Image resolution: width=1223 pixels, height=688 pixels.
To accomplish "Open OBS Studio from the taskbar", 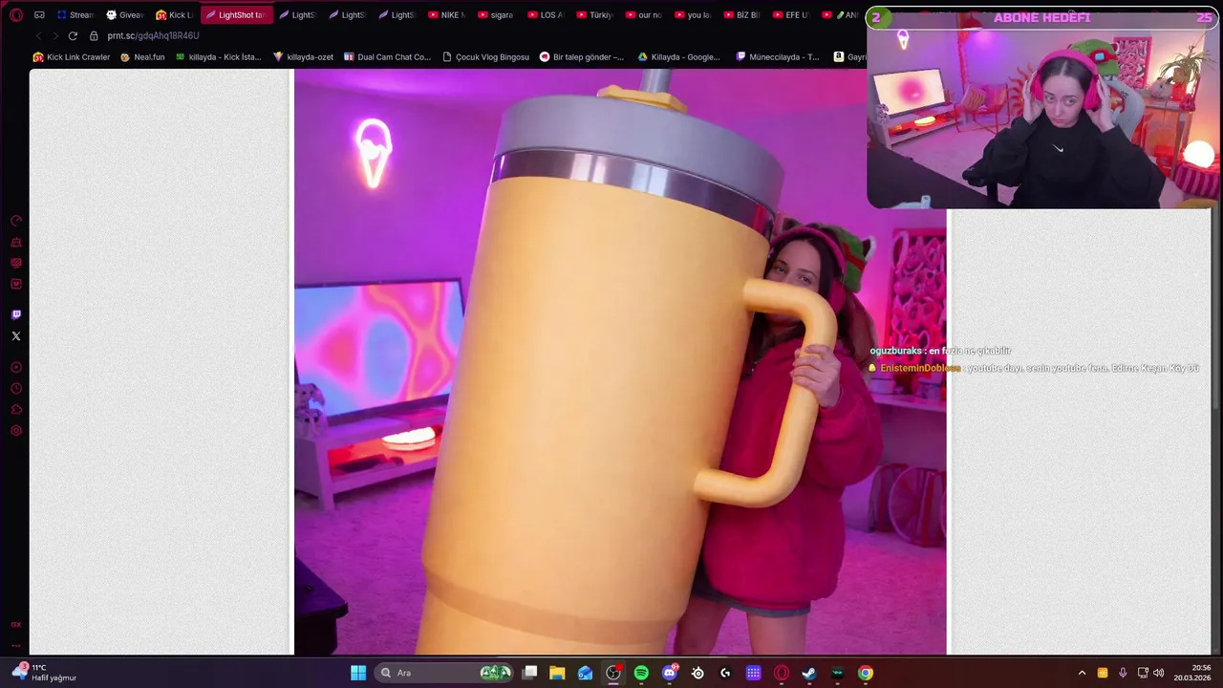I will (x=613, y=673).
